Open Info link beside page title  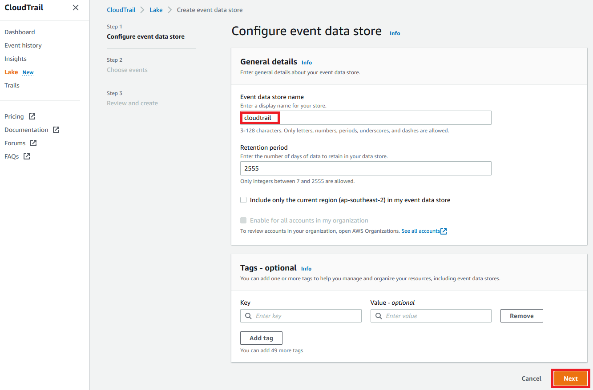coord(395,33)
